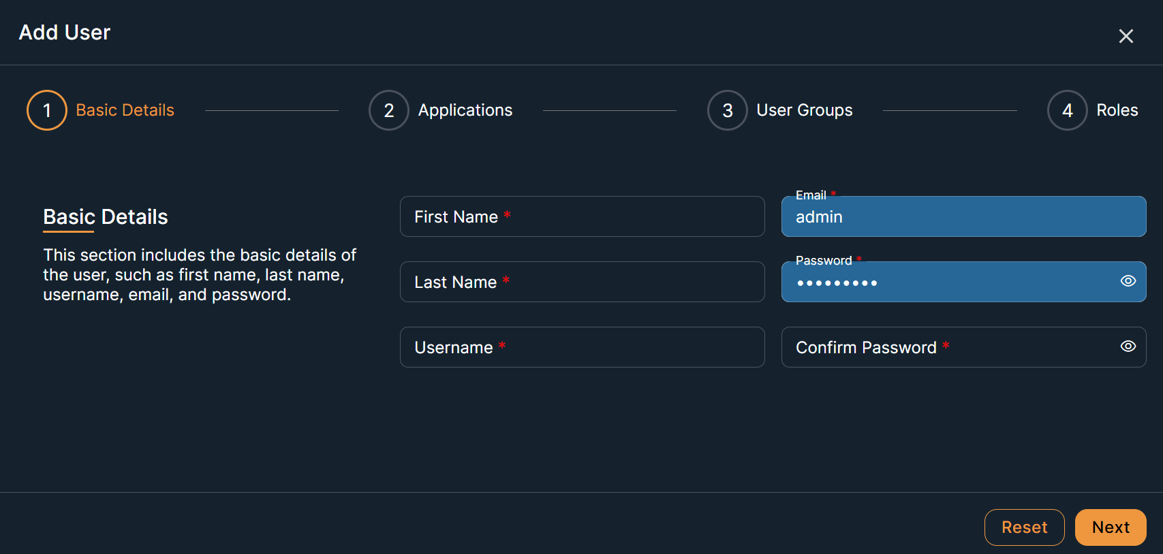
Task: Click the Password input field
Action: tap(947, 282)
